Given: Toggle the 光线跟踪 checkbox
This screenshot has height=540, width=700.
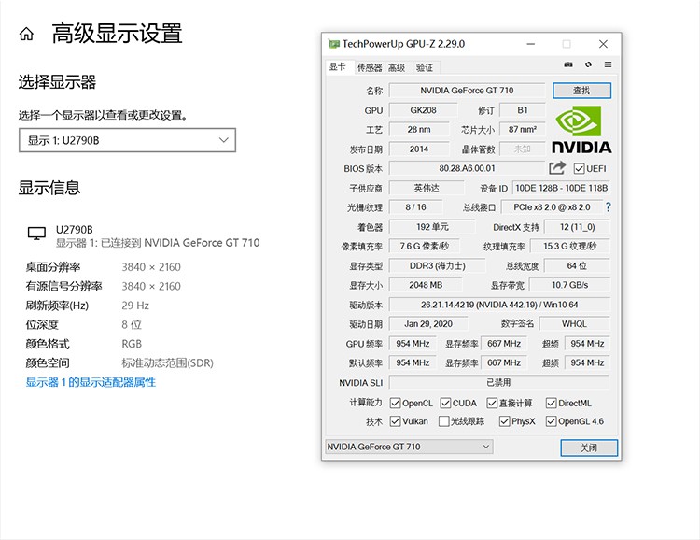Looking at the screenshot, I should click(x=443, y=421).
